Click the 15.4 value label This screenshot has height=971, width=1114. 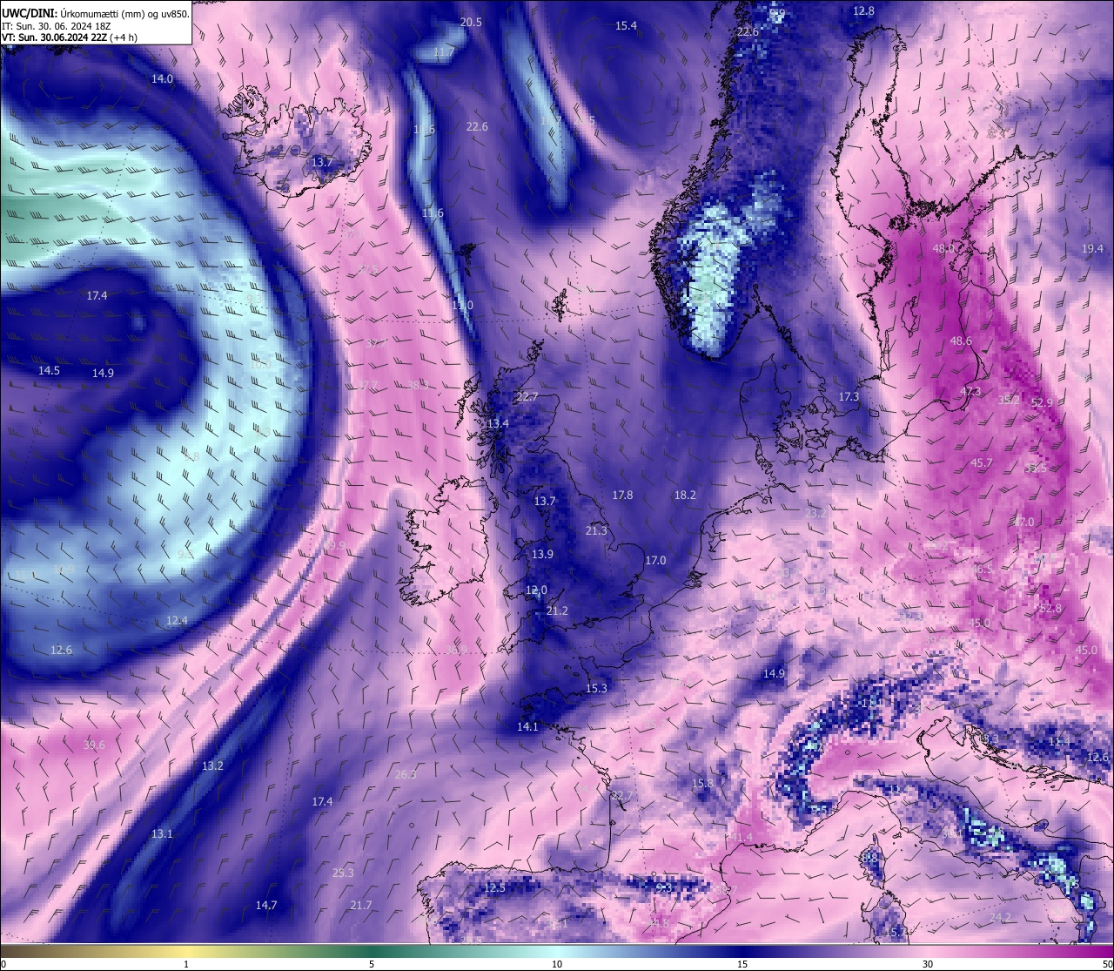click(626, 25)
